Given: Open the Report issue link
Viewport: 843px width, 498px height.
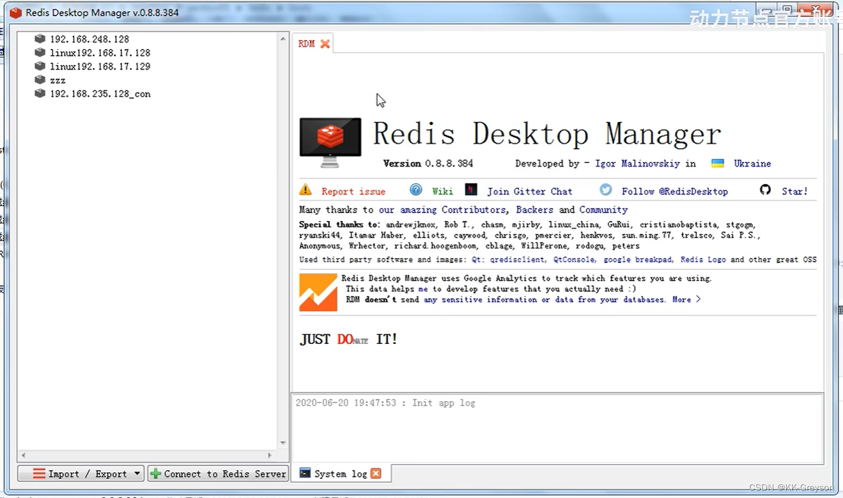Looking at the screenshot, I should (x=353, y=191).
